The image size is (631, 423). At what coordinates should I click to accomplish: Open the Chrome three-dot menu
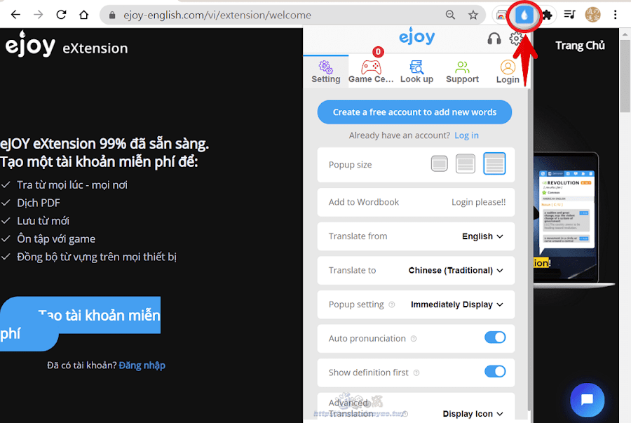pyautogui.click(x=616, y=15)
